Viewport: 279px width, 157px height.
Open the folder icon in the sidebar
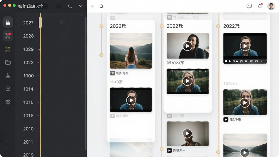pyautogui.click(x=8, y=62)
